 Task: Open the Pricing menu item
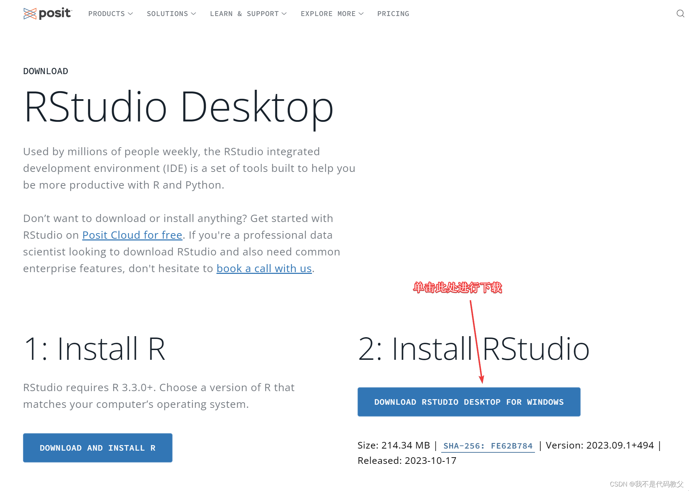tap(393, 14)
